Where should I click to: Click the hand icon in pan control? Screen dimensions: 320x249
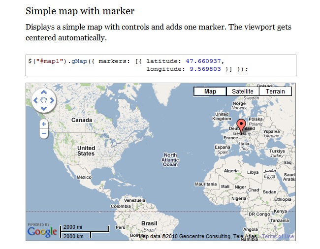[x=44, y=100]
